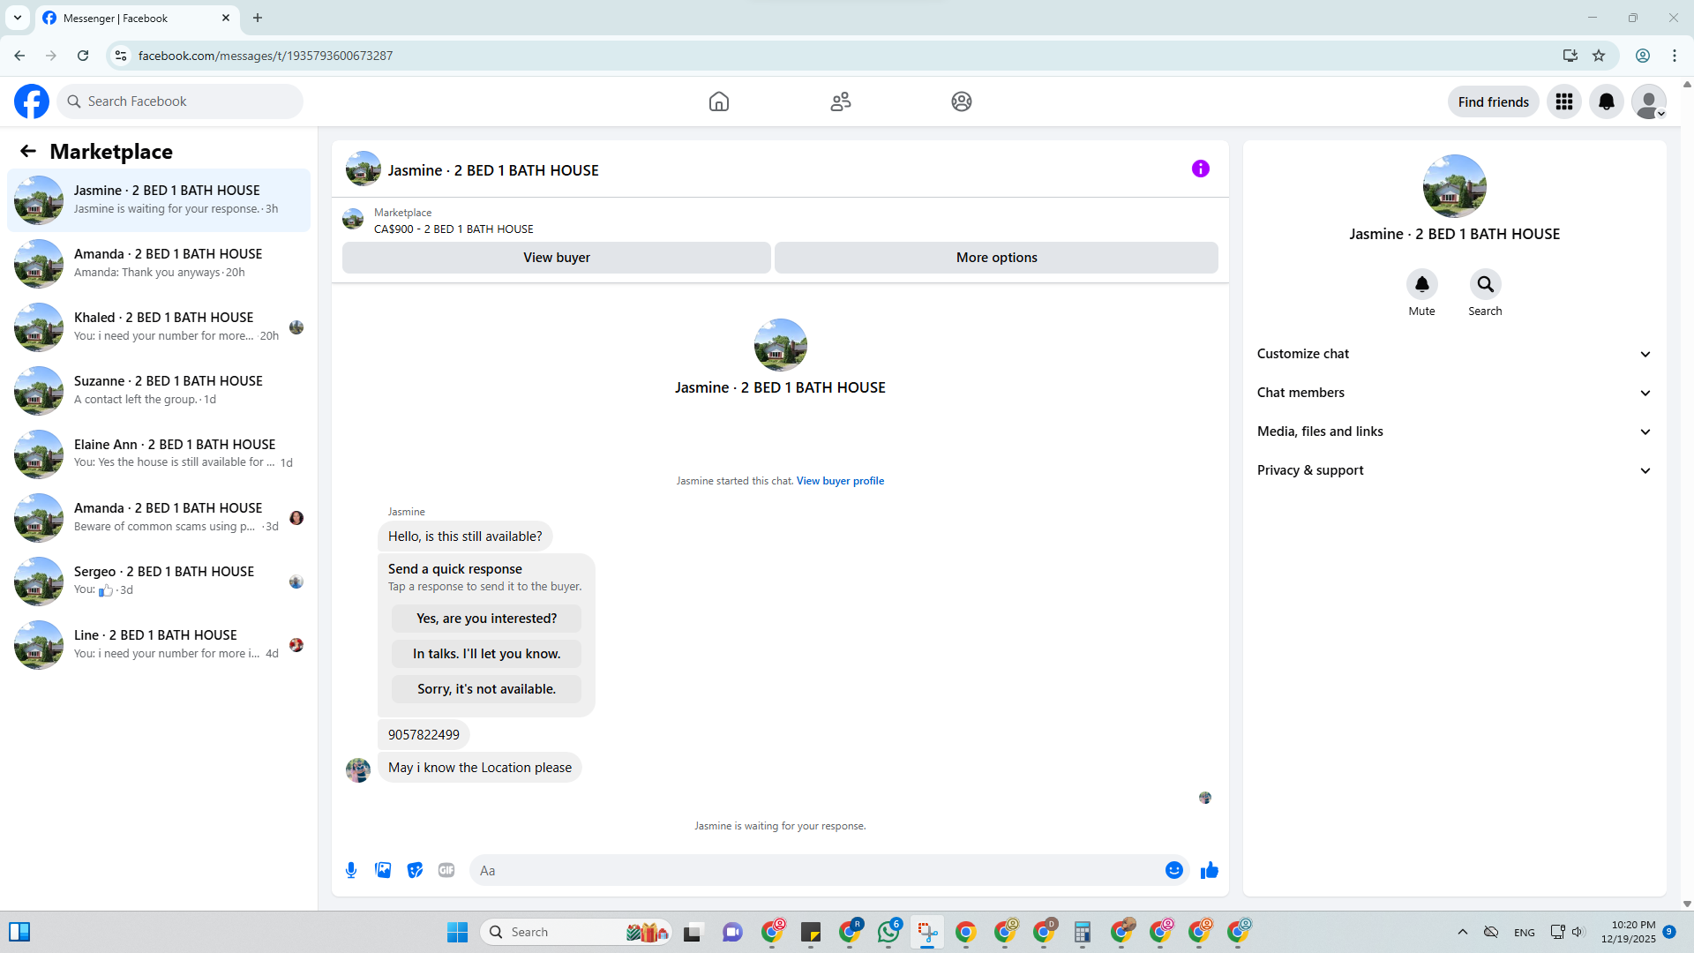Image resolution: width=1694 pixels, height=953 pixels.
Task: Attach a photo using image icon
Action: (x=383, y=870)
